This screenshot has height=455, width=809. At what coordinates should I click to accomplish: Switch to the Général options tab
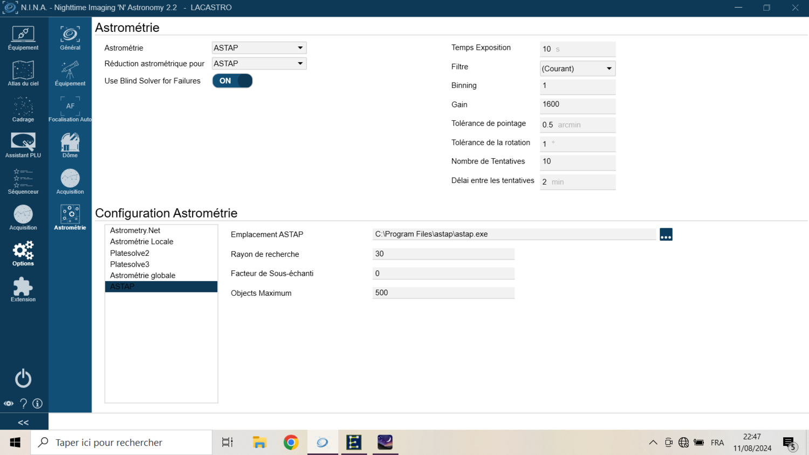pyautogui.click(x=70, y=38)
